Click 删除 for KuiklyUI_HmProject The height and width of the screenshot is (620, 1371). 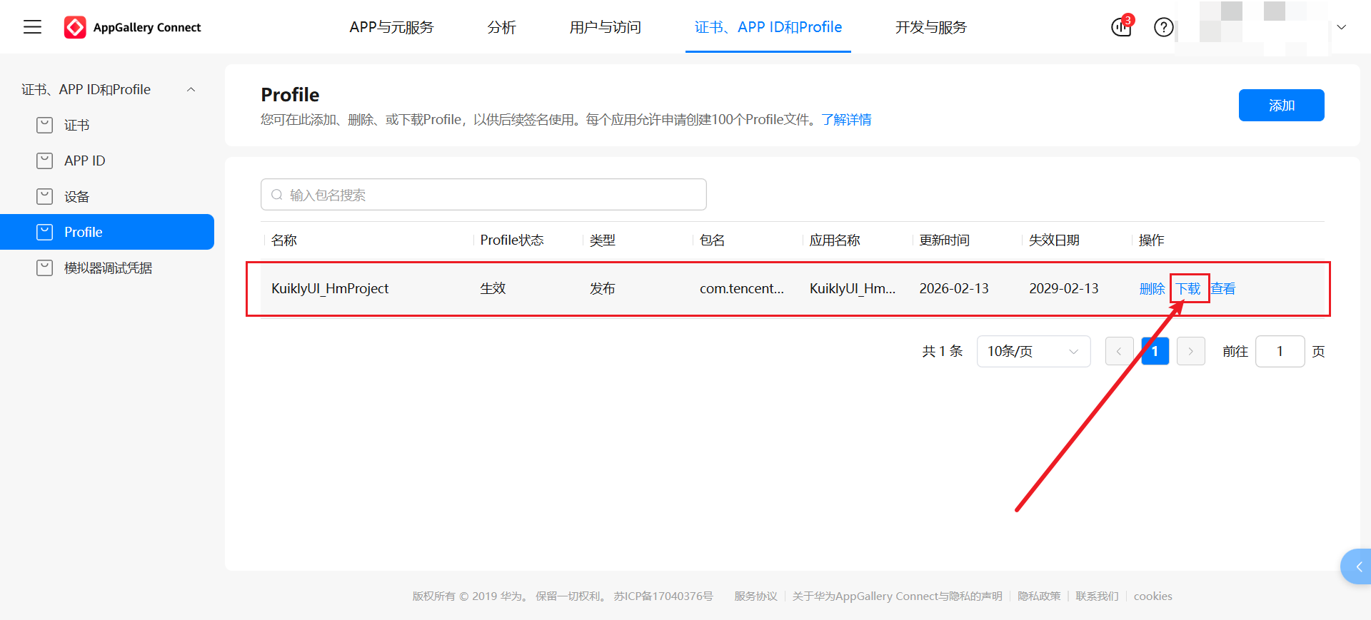coord(1152,288)
